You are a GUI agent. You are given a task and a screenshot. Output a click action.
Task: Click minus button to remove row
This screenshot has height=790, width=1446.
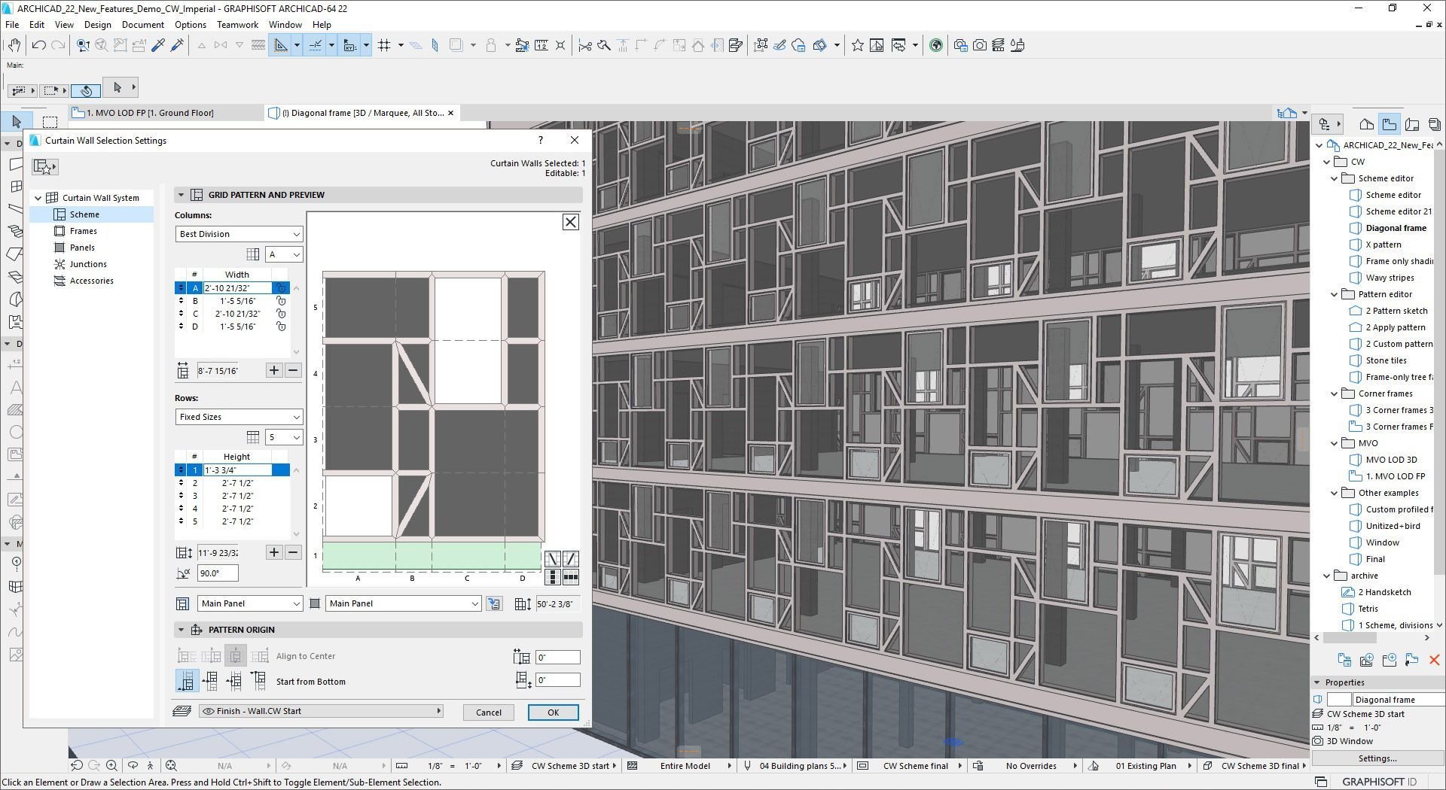pyautogui.click(x=294, y=552)
